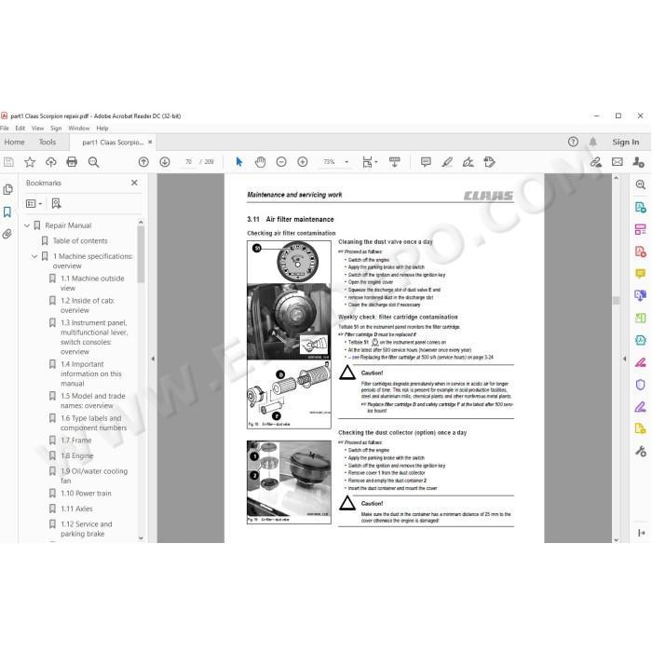This screenshot has width=652, height=652.
Task: Open the Sign menu
Action: (x=56, y=129)
